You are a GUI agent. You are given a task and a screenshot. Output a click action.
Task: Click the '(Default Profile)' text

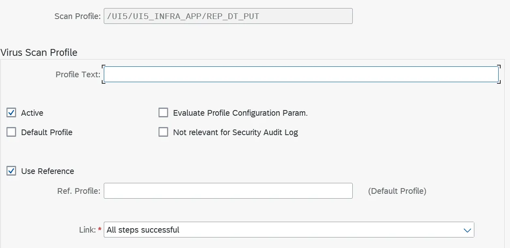point(397,191)
